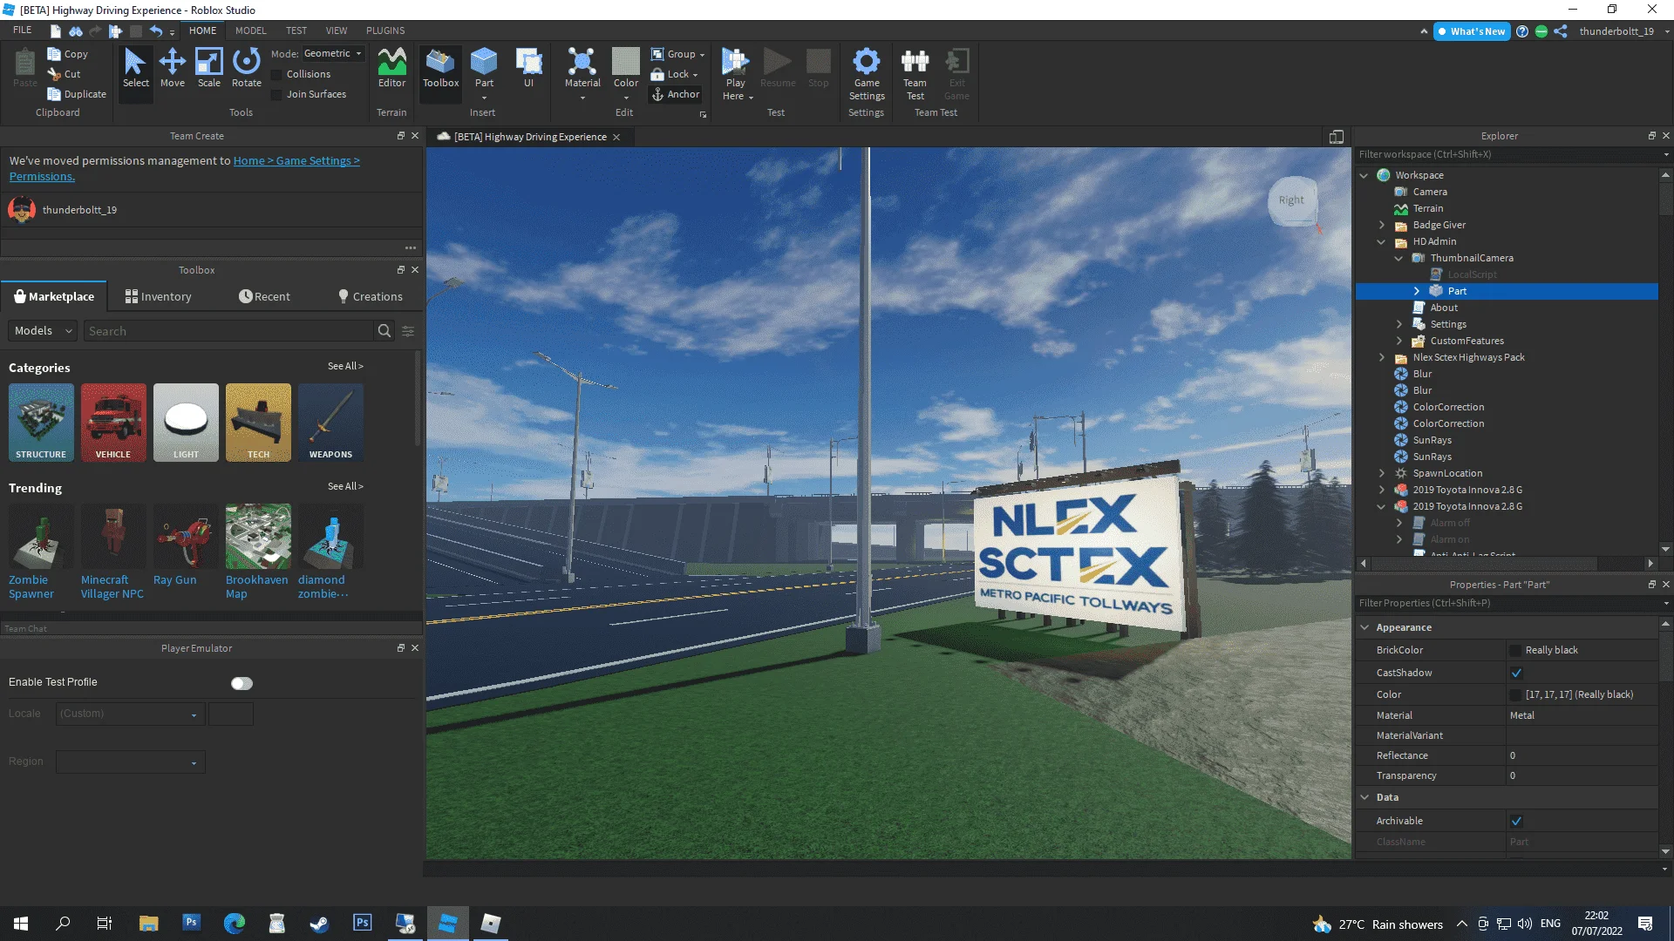Insert a new Part
The width and height of the screenshot is (1674, 941).
484,68
